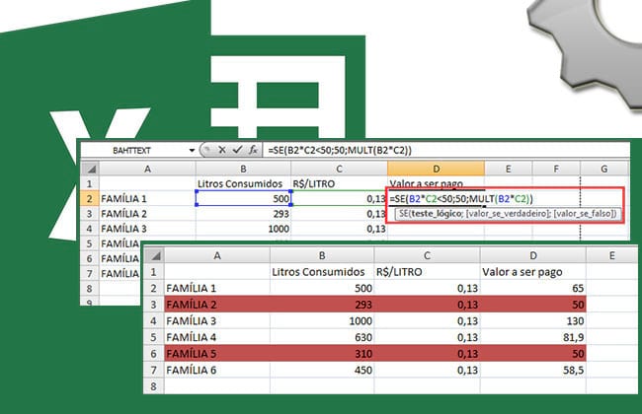The image size is (642, 414).
Task: Click cell '130' in lower sheet
Action: click(x=532, y=320)
